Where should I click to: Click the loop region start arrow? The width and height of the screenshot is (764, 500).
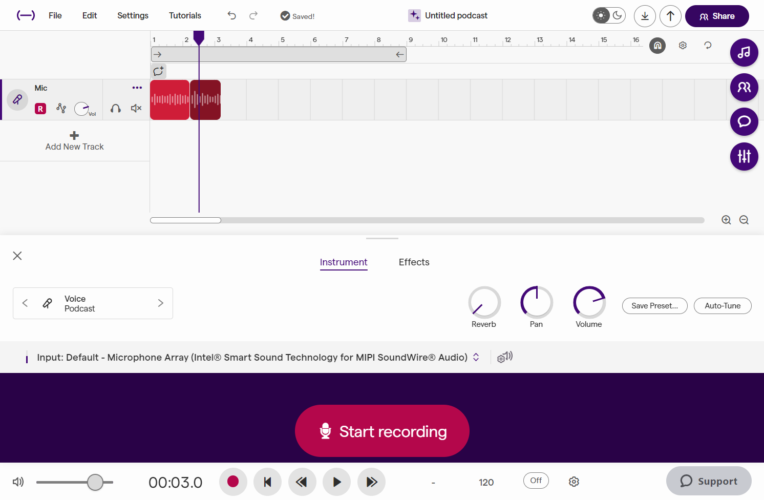[x=158, y=54]
